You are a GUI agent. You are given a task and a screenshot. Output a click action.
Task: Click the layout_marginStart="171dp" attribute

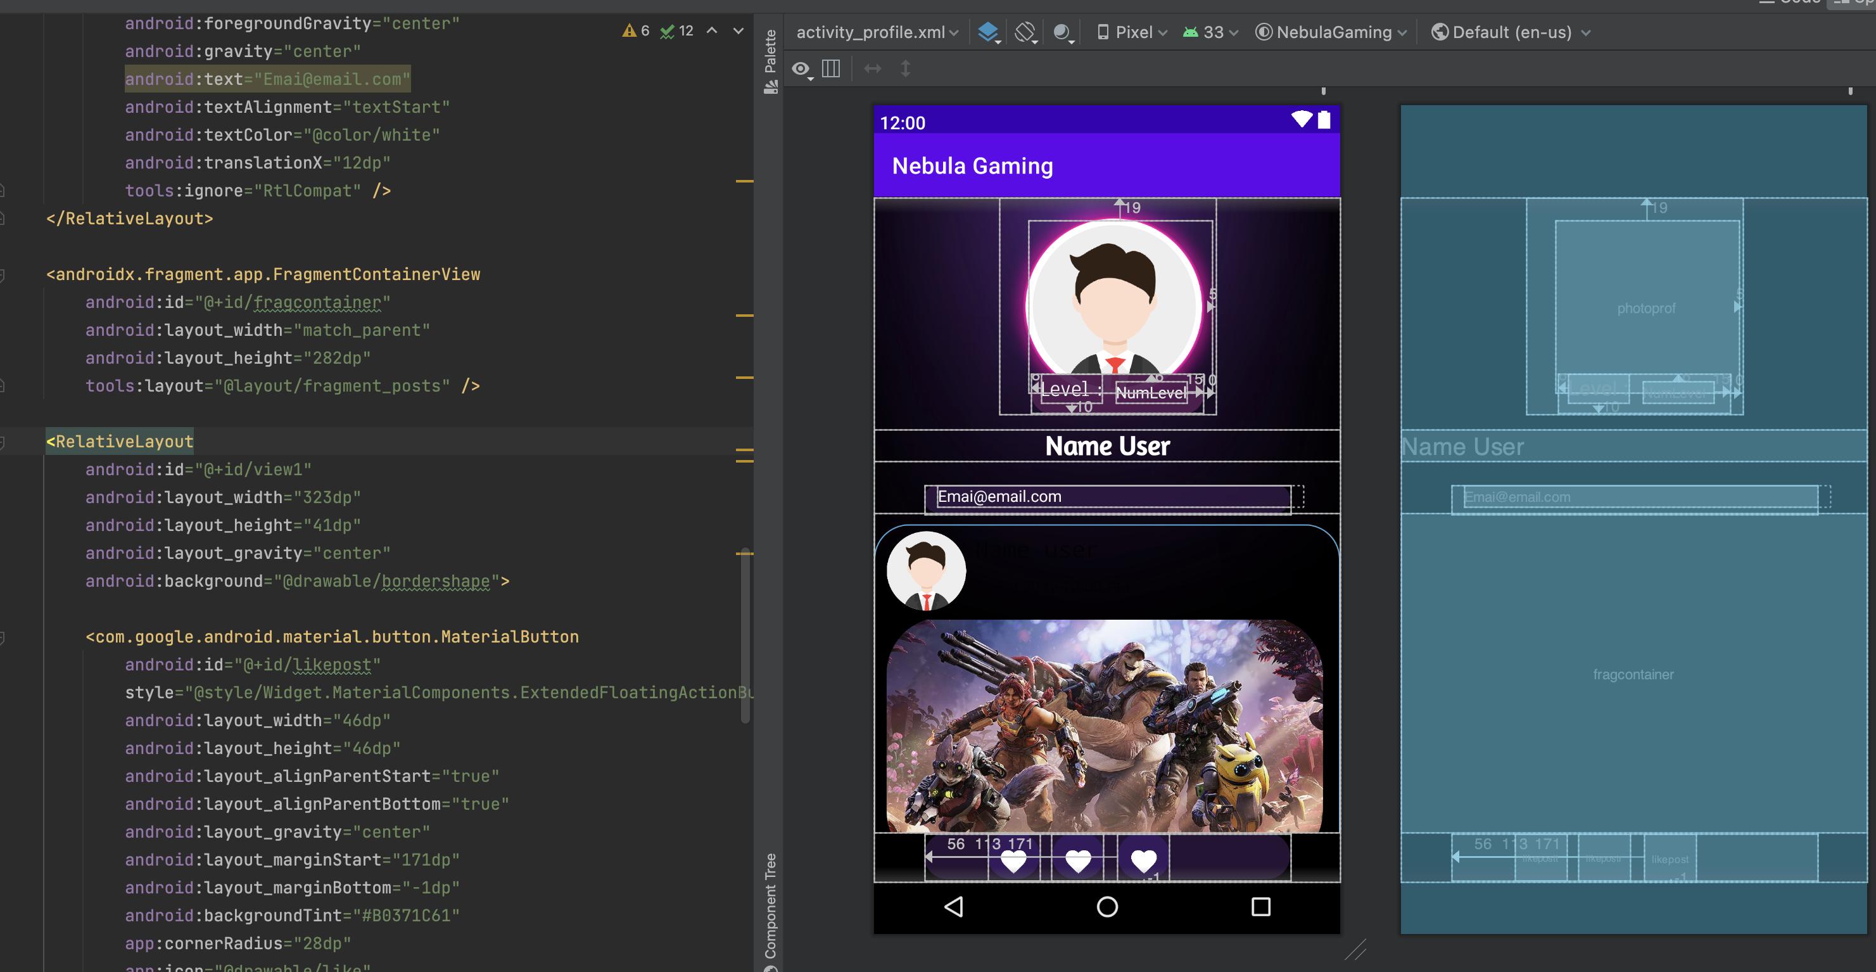292,860
